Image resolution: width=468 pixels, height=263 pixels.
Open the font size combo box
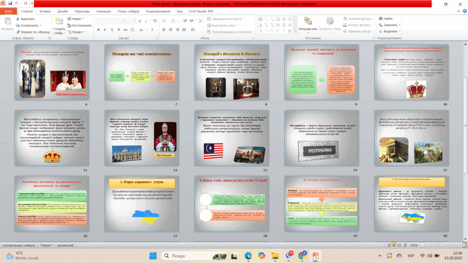(x=131, y=21)
